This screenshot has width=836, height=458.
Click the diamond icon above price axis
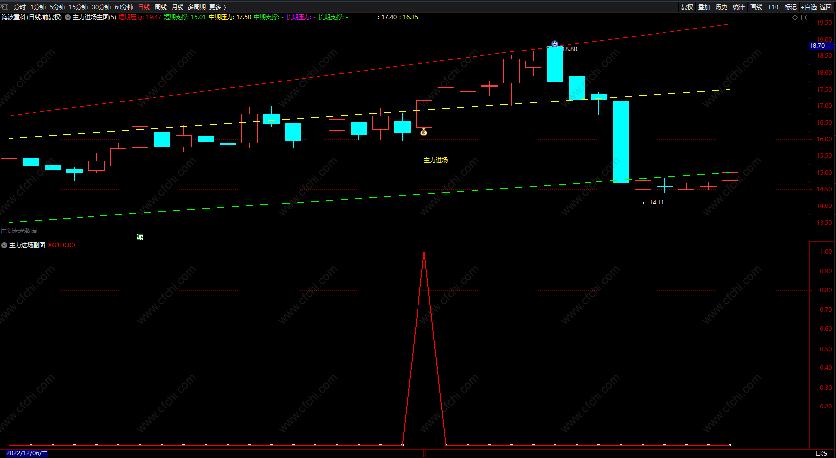[x=795, y=17]
